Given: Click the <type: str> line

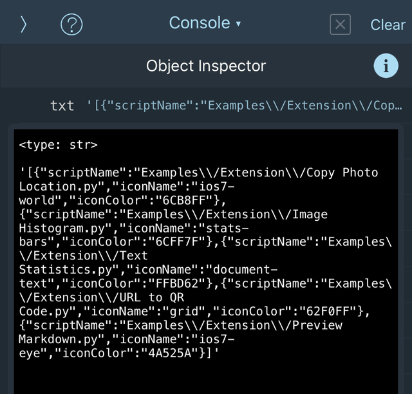Looking at the screenshot, I should point(59,145).
